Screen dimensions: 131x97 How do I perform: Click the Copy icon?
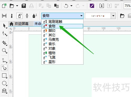pyautogui.click(x=49, y=6)
